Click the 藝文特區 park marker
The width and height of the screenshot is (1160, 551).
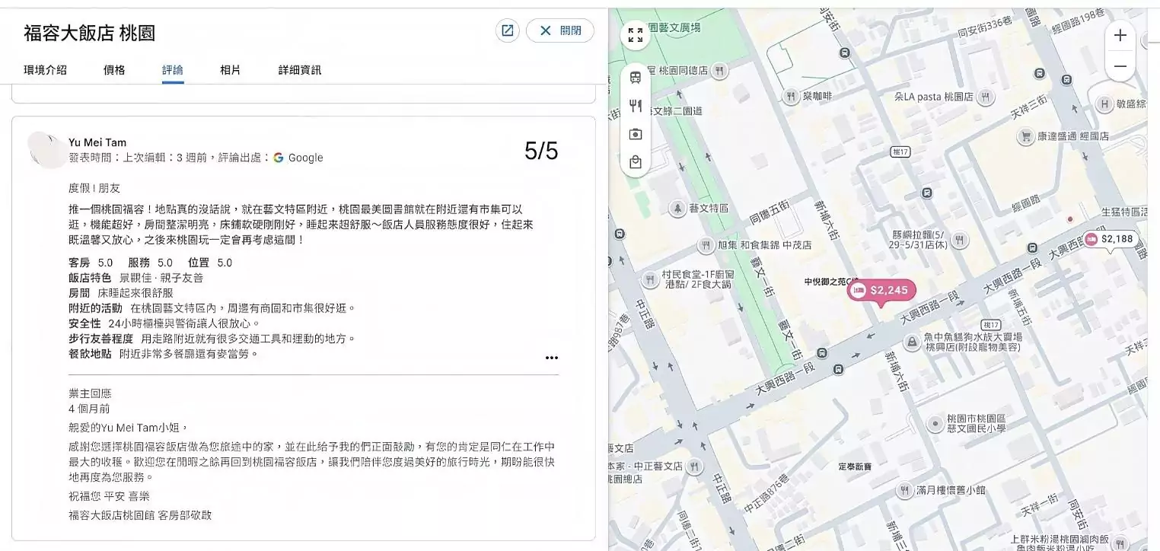(x=677, y=208)
